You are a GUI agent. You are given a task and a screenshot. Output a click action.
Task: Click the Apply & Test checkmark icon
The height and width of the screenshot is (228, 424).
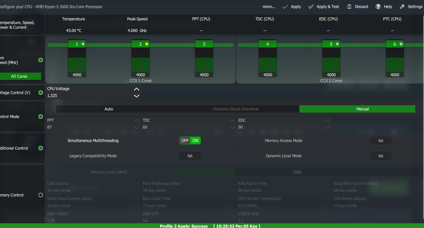point(311,7)
